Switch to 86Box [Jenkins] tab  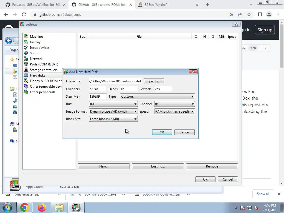coord(168,5)
